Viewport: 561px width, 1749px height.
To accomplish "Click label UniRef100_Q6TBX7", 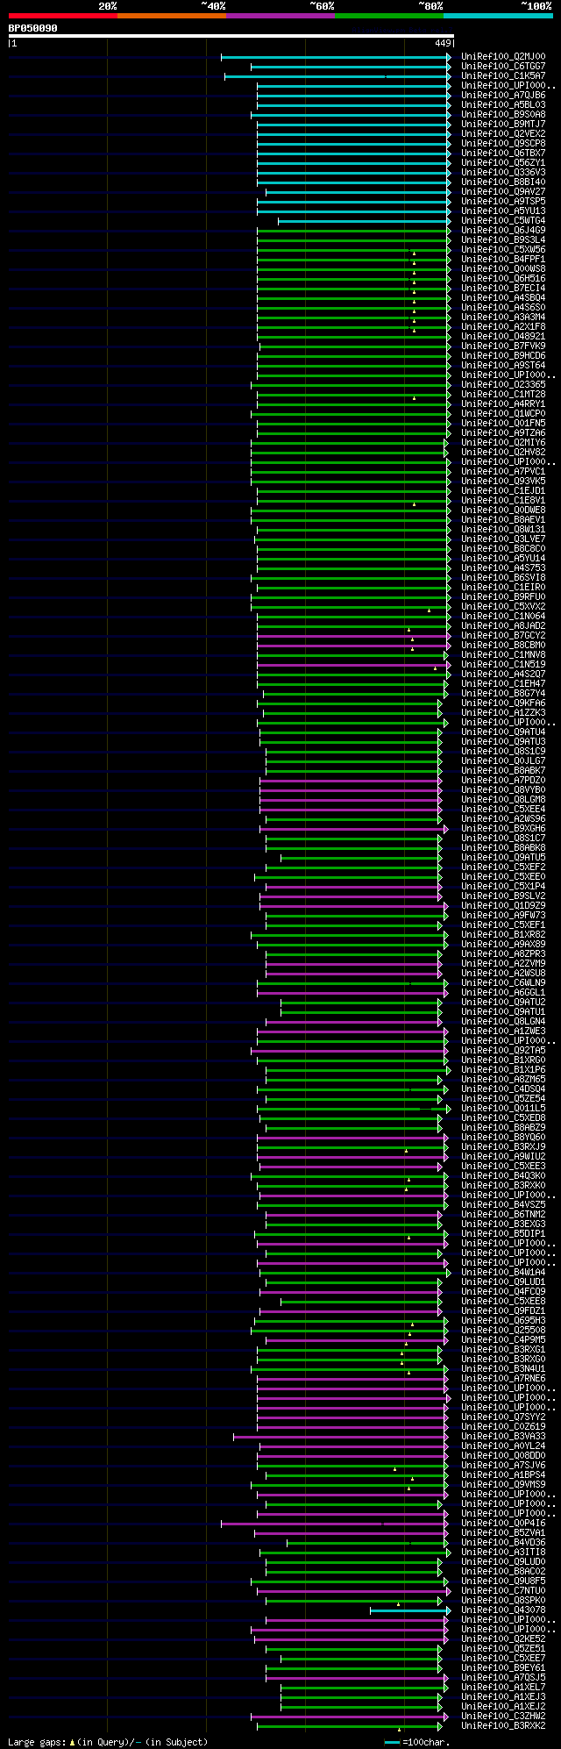I will [503, 153].
